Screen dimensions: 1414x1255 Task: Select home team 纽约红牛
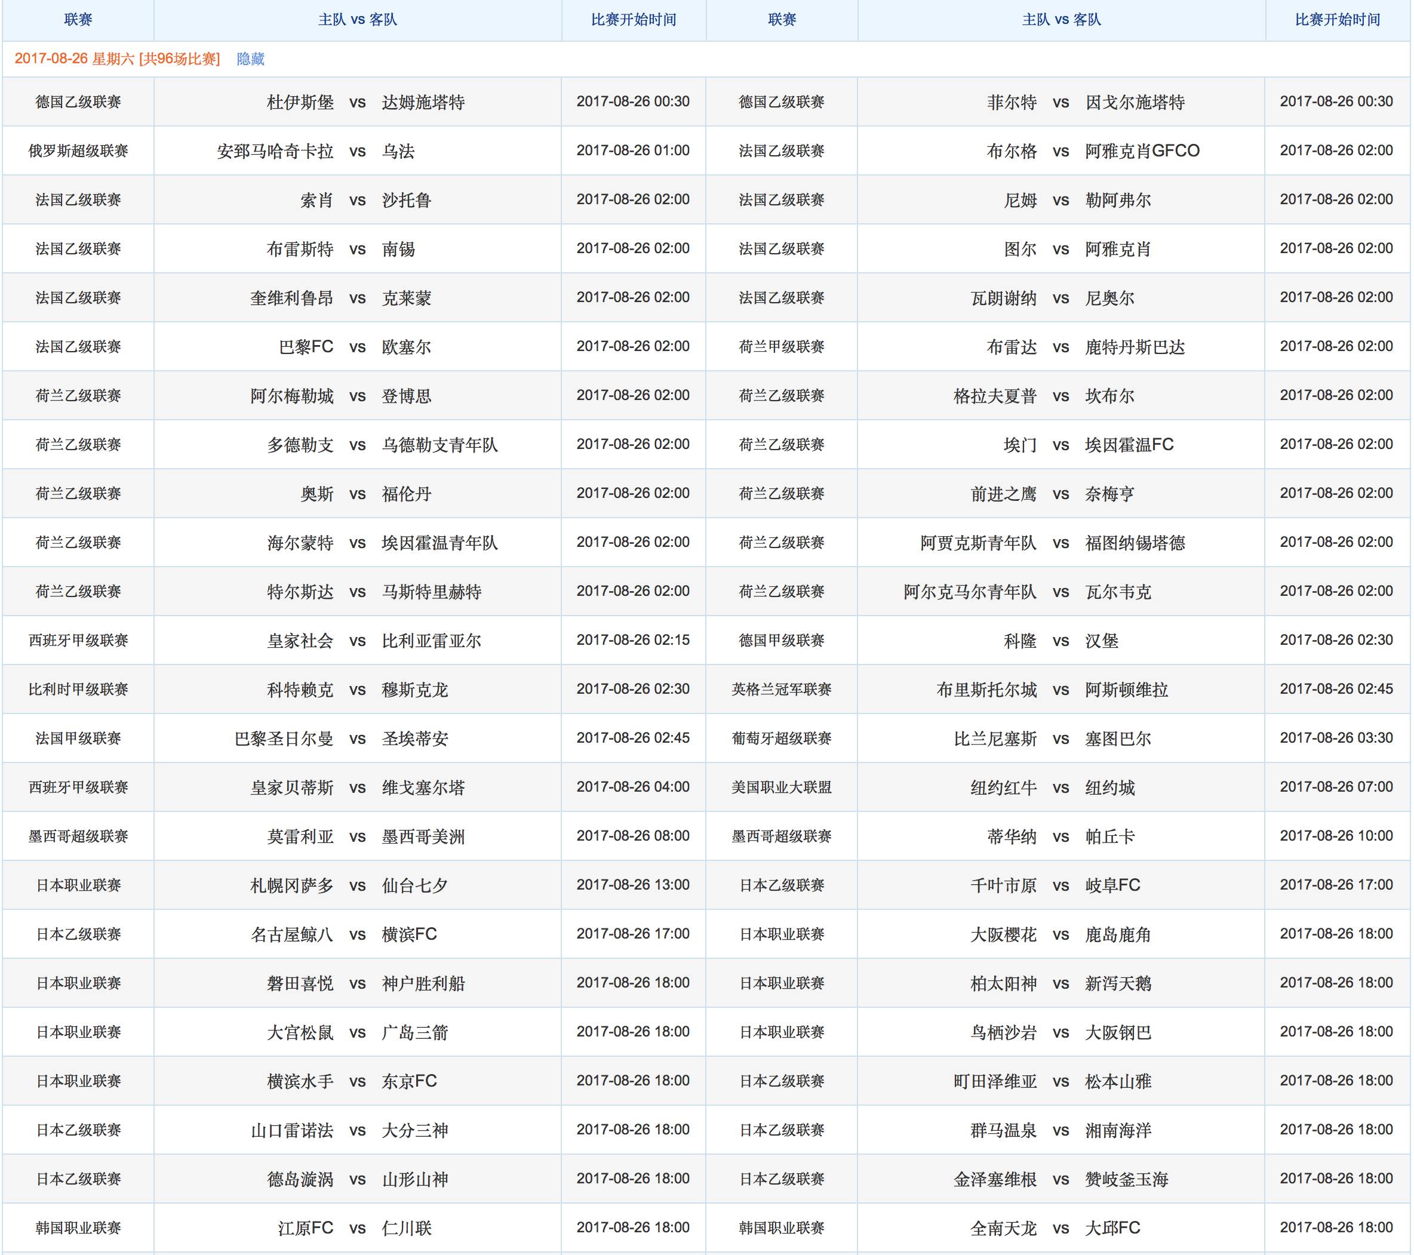click(1004, 788)
